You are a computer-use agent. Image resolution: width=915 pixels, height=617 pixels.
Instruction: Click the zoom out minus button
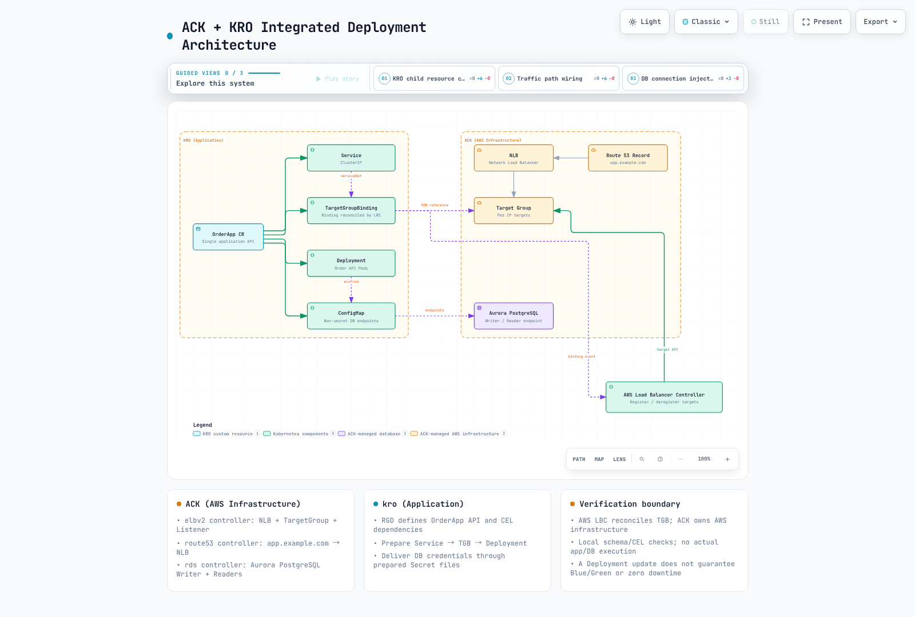click(681, 459)
